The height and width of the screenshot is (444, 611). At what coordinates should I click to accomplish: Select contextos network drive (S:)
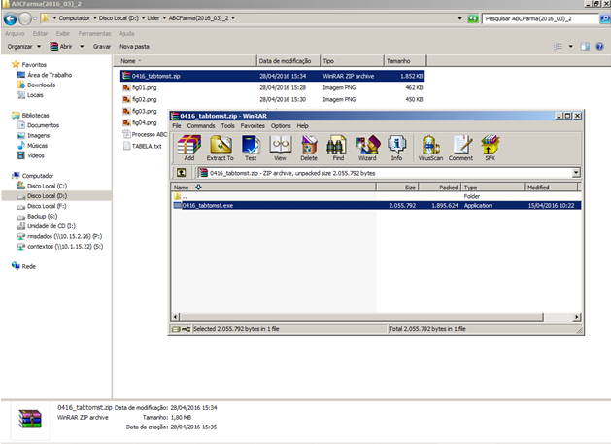65,247
